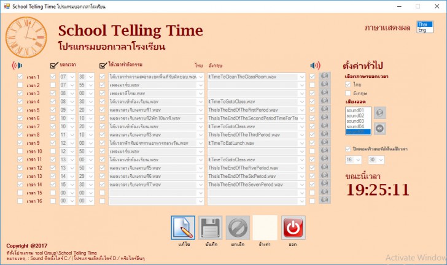Click the analog clock logo
447x265 pixels.
tap(26, 37)
